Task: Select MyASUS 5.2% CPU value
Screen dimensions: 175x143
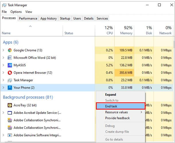Action: click(105, 65)
